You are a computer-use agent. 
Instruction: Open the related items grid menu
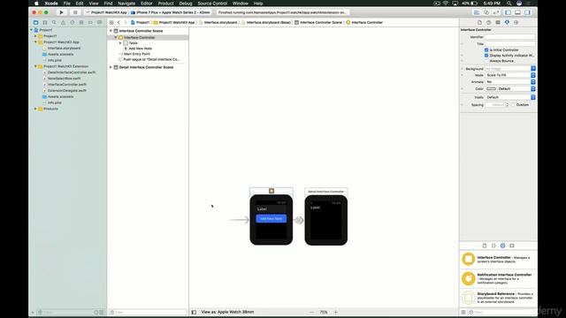point(111,22)
